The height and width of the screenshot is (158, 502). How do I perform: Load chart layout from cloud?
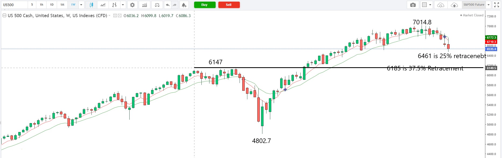pos(441,5)
